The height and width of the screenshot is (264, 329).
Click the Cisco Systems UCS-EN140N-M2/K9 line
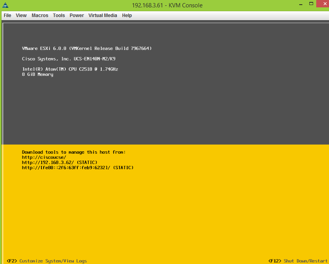[68, 59]
